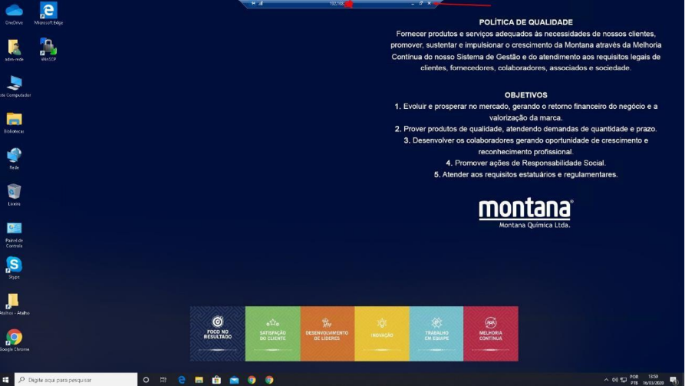Select the Bibliotecas desktop folder

(x=14, y=119)
